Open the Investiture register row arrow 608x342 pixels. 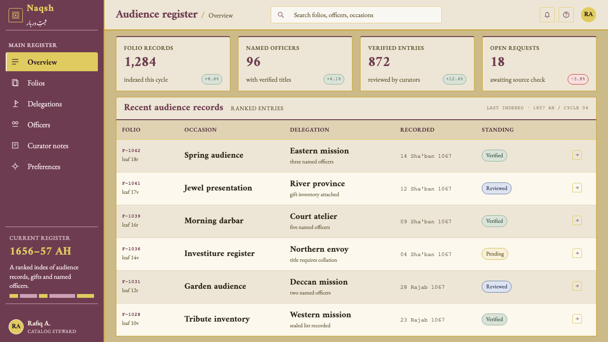coord(577,253)
